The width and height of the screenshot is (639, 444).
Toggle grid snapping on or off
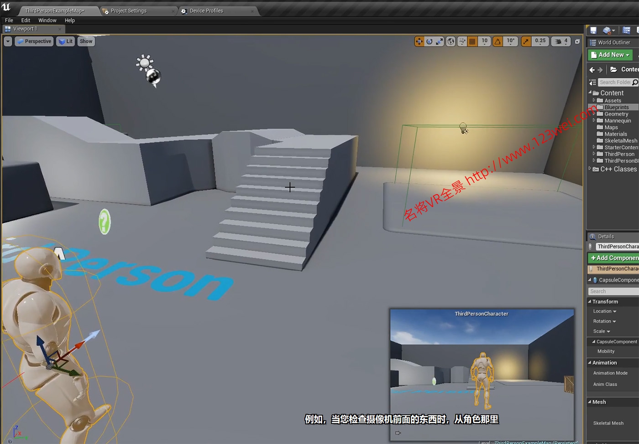point(472,41)
